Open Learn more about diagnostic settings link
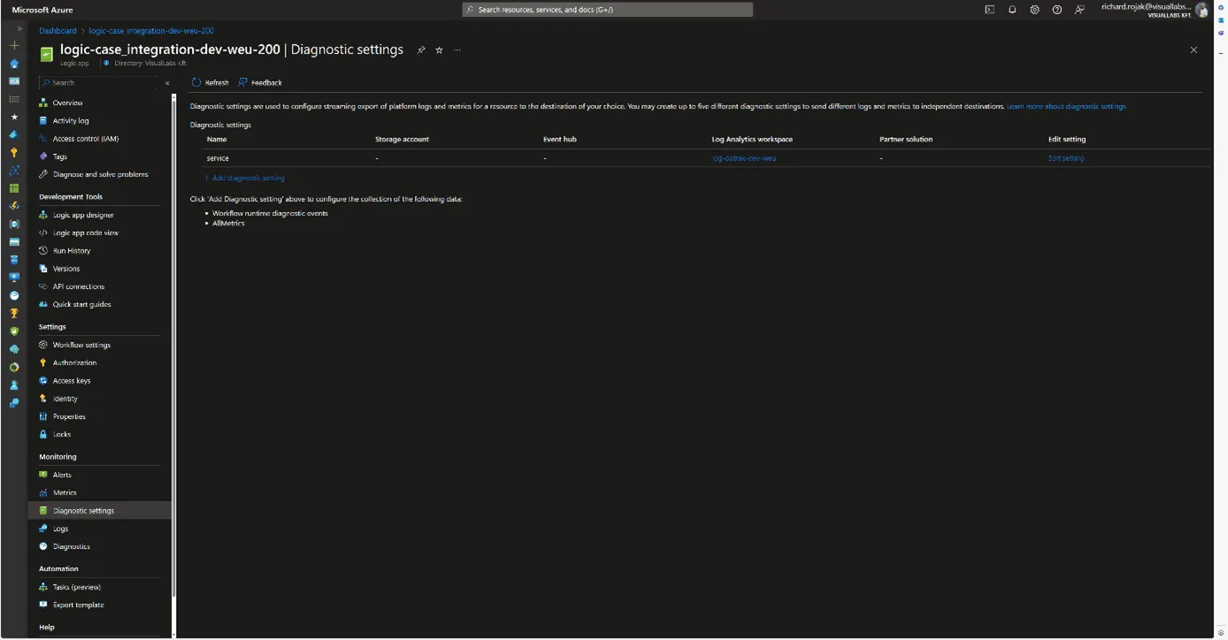 pyautogui.click(x=1066, y=106)
